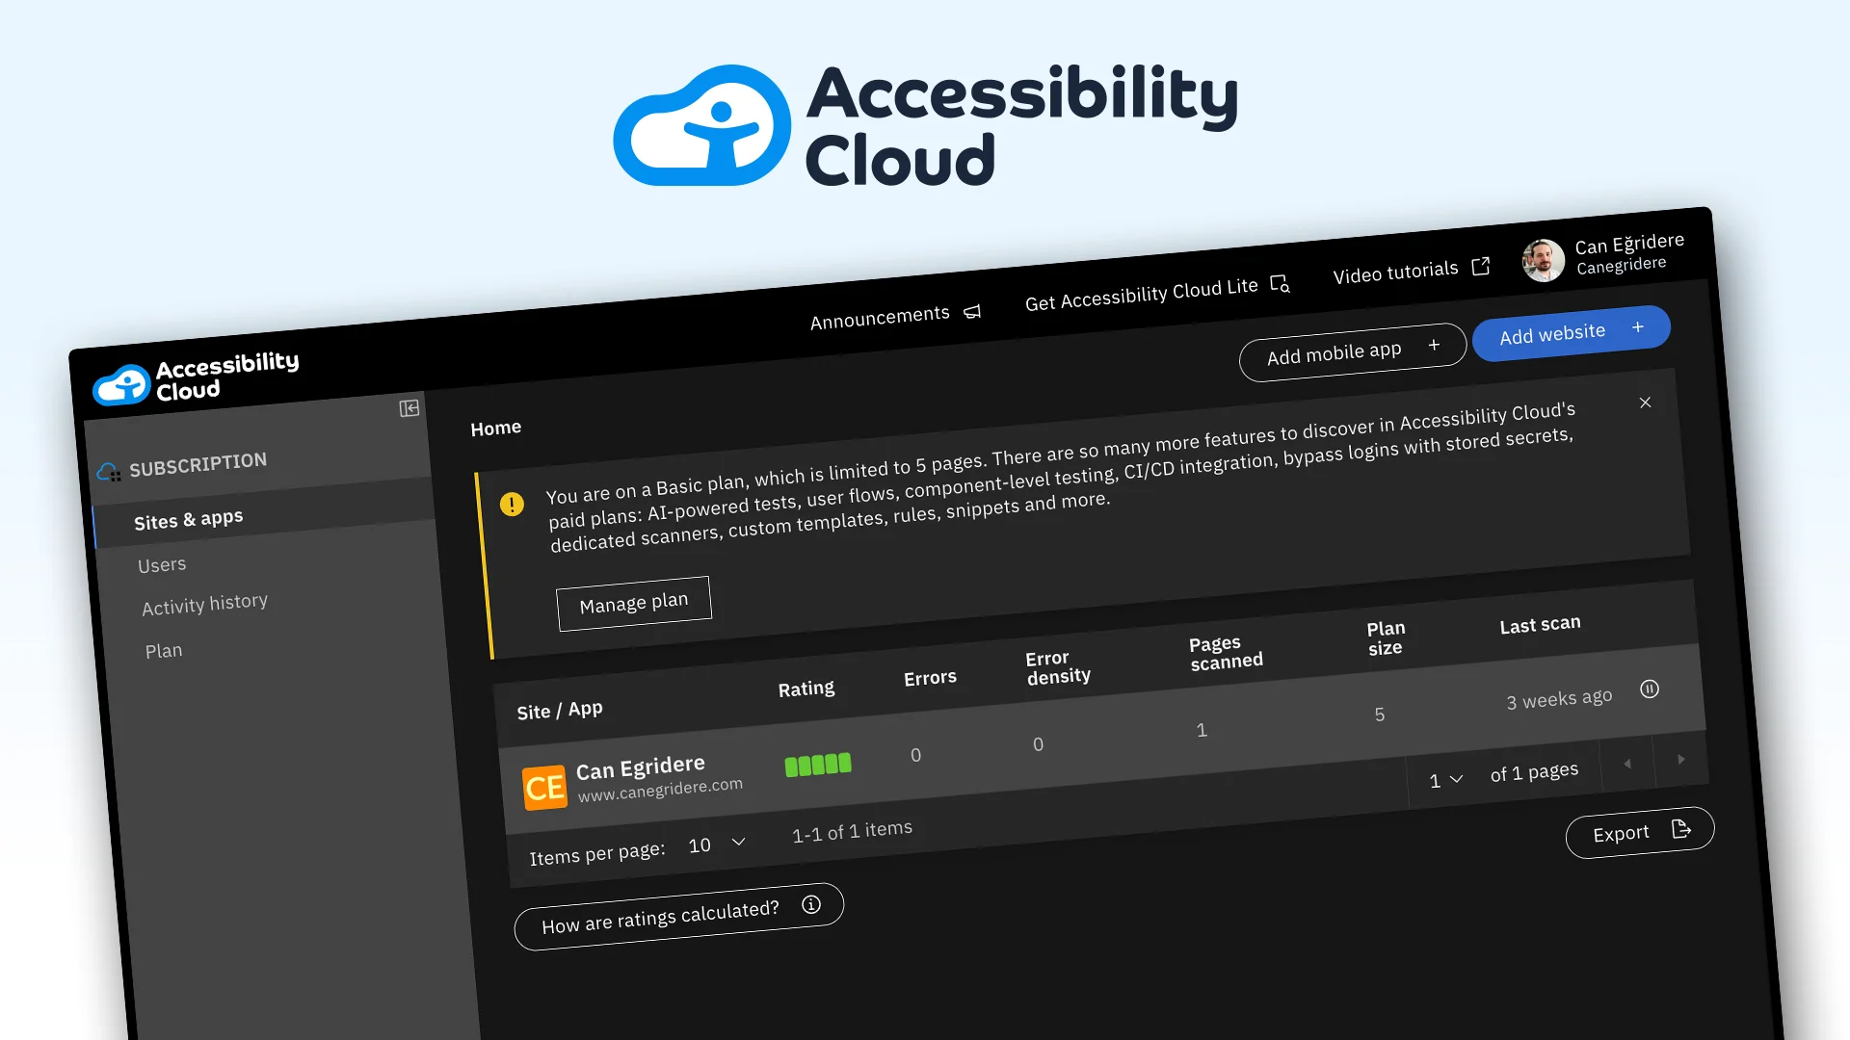Sort by the Site / App column header

pos(560,711)
